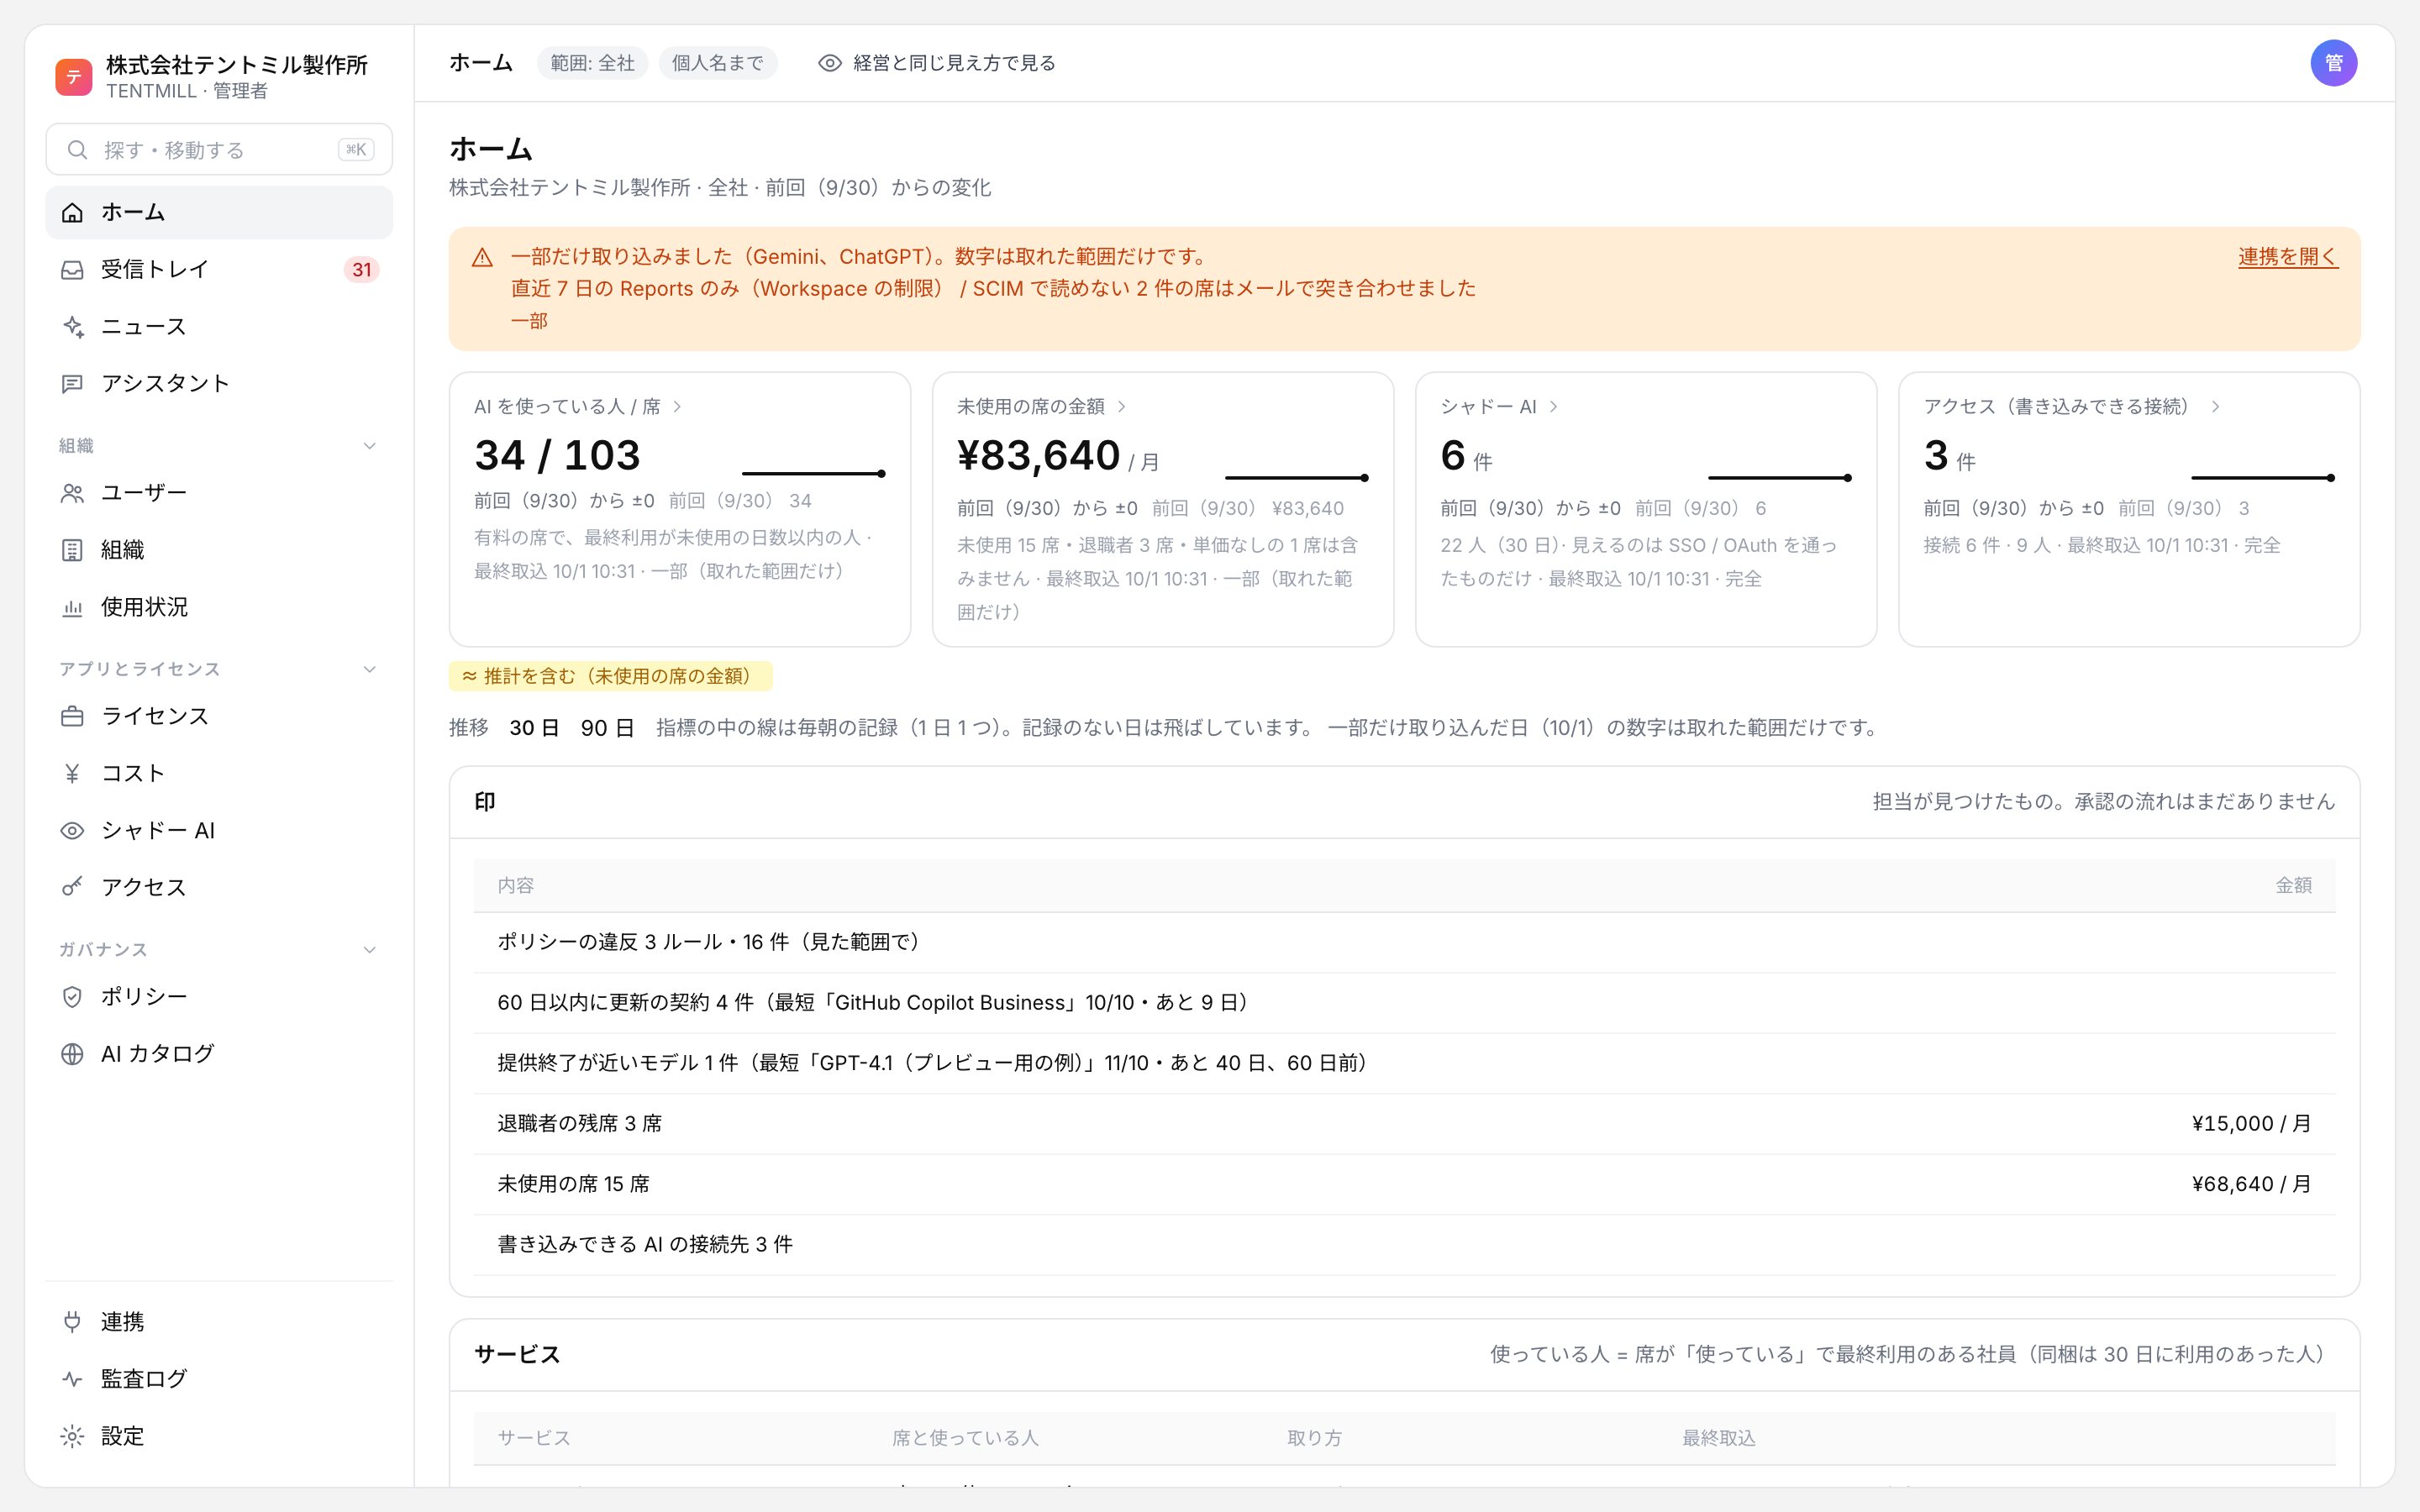Open the 未使用の席 15 席 row
This screenshot has width=2420, height=1512.
tap(1404, 1184)
